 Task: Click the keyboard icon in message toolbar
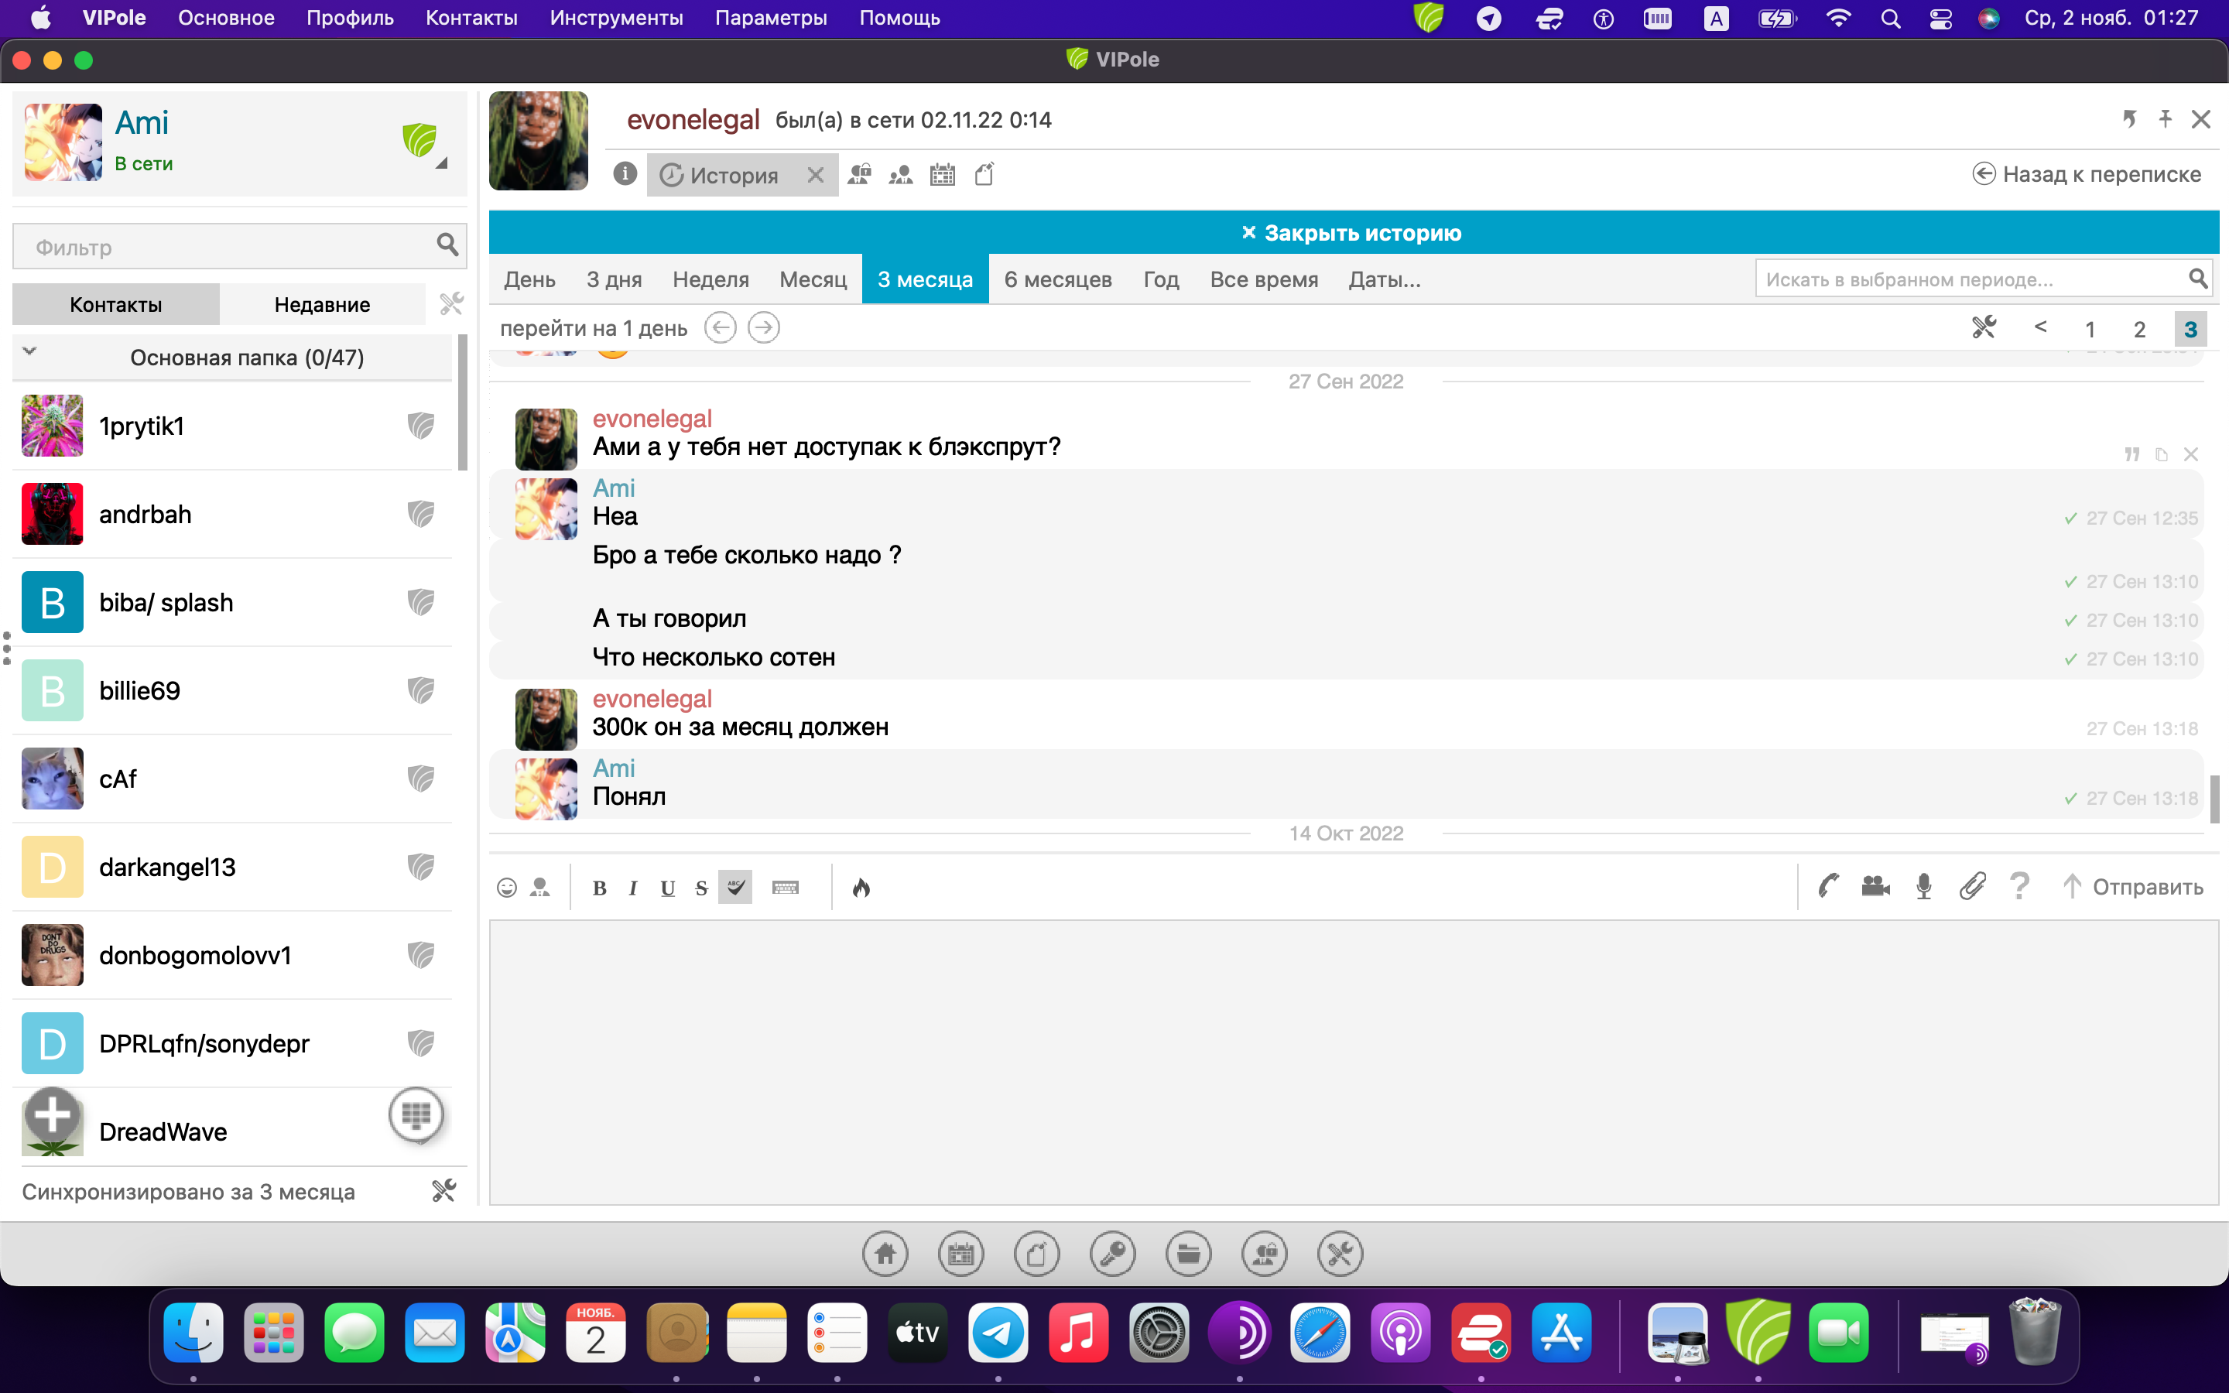click(x=786, y=887)
